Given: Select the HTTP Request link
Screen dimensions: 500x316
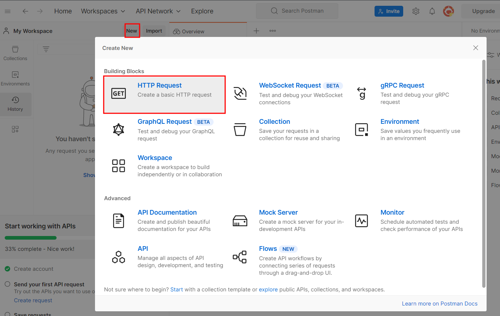Looking at the screenshot, I should coord(160,85).
